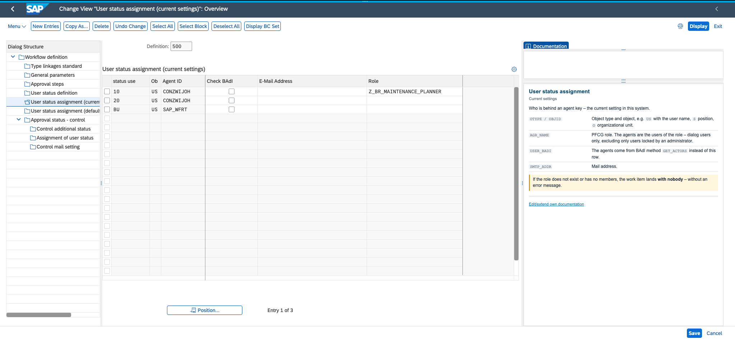Screen dimensions: 735x340
Task: Collapse Approval status - control node
Action: click(x=19, y=119)
